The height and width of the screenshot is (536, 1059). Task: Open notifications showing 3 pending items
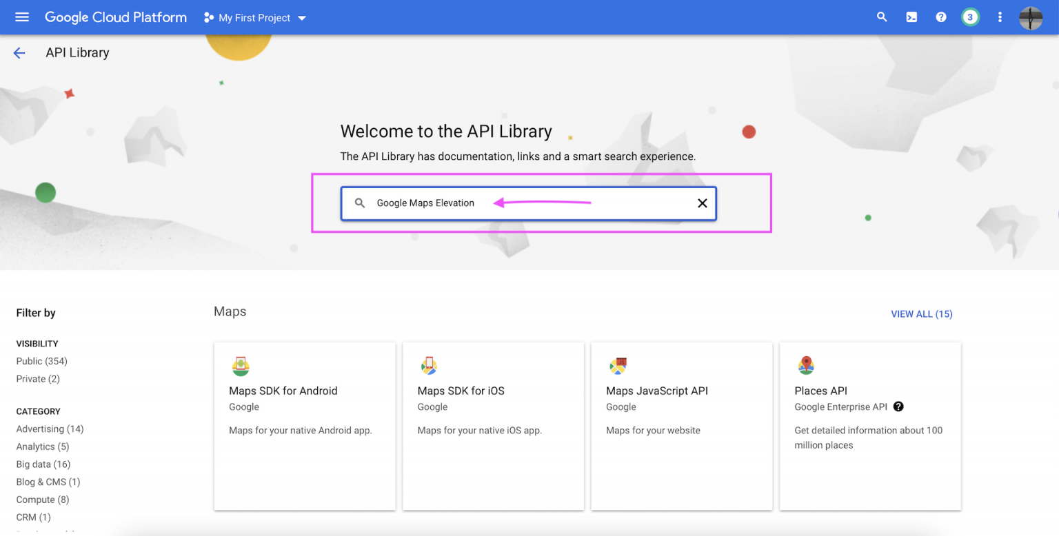(x=970, y=17)
